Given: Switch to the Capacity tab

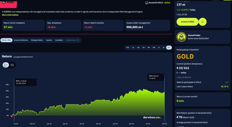Looking at the screenshot, I should pyautogui.click(x=49, y=40).
